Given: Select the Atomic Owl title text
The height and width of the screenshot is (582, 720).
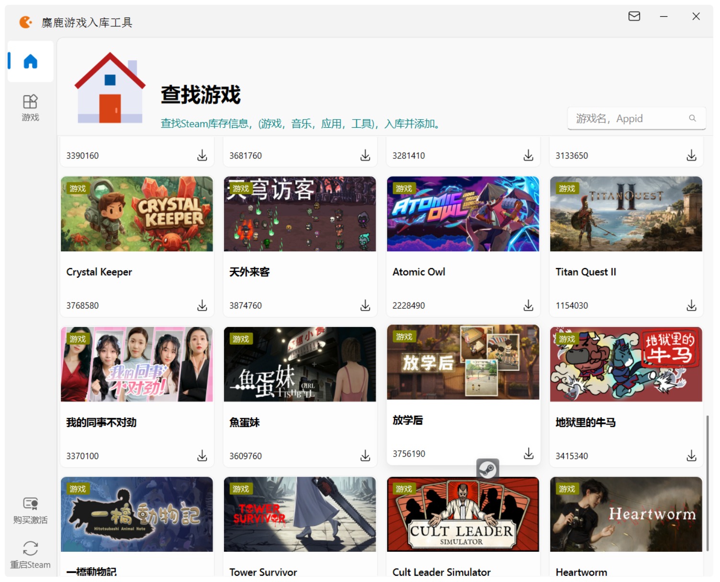Looking at the screenshot, I should tap(419, 272).
